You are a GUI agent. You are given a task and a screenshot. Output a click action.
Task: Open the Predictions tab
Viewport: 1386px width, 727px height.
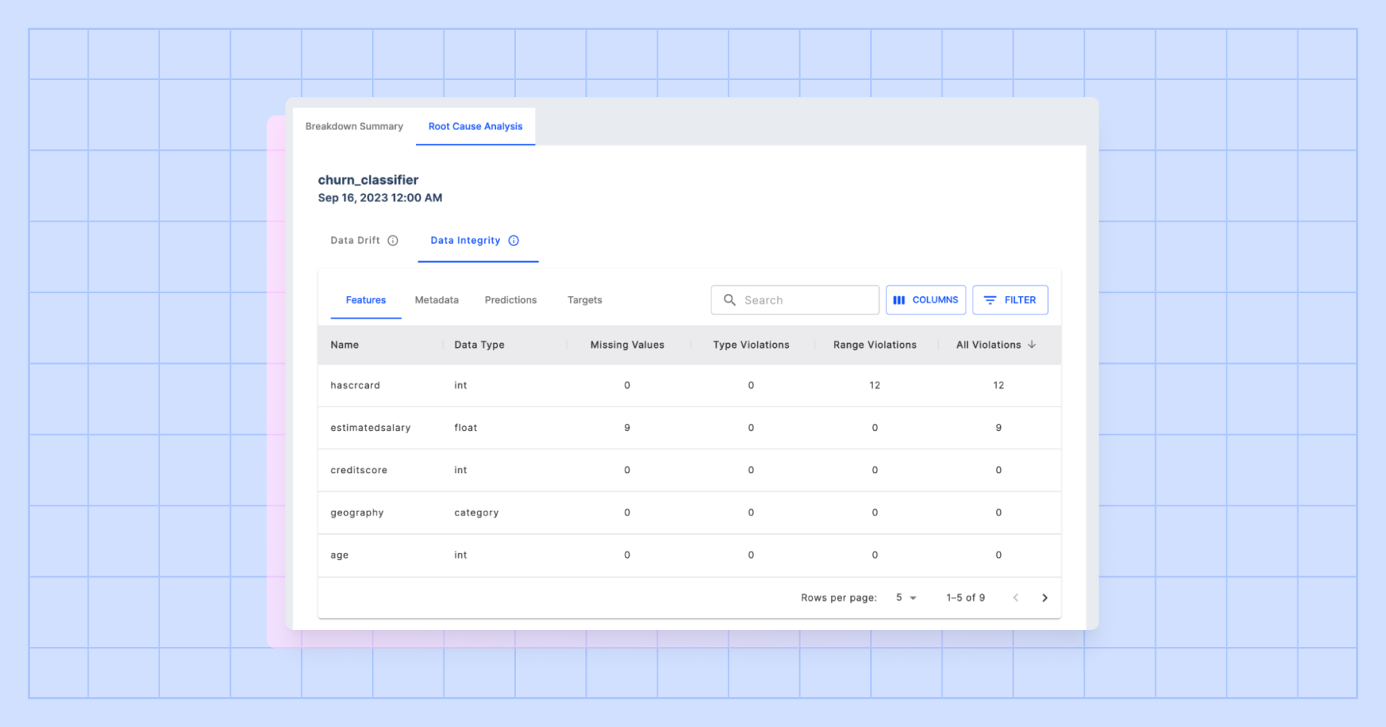[x=511, y=300]
